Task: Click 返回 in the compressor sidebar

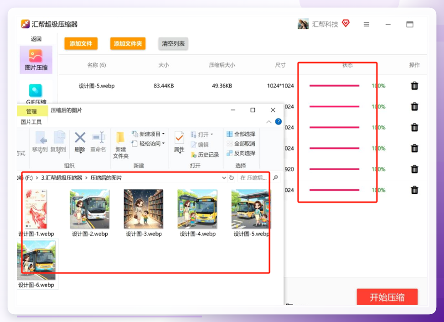Action: pyautogui.click(x=36, y=39)
